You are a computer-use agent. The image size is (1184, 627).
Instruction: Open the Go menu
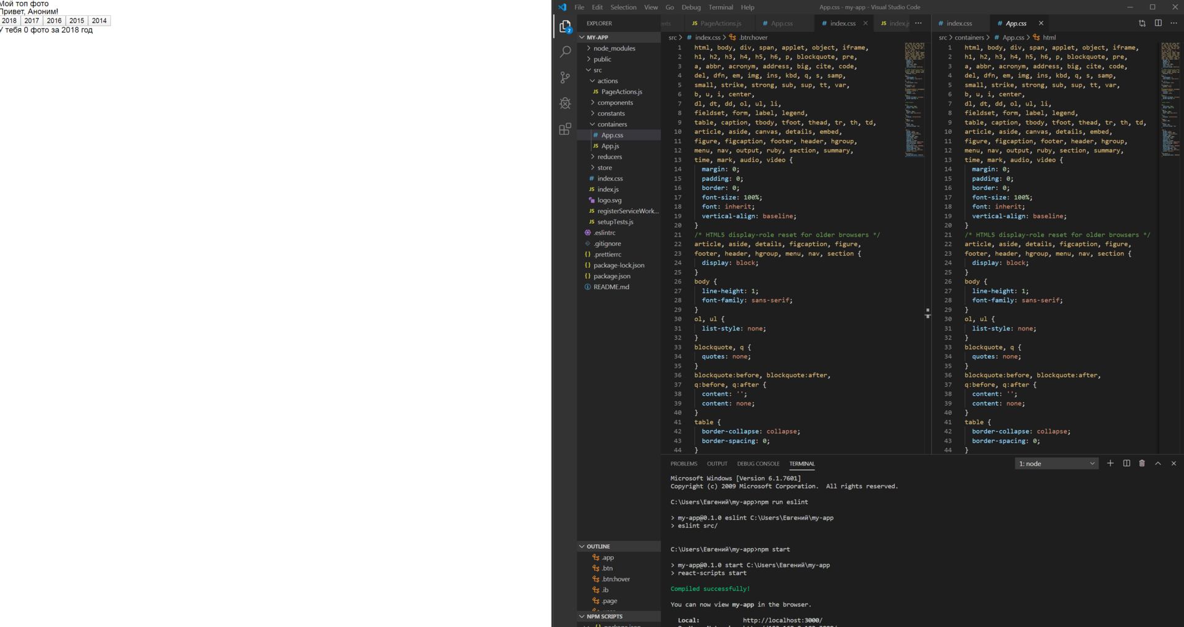pyautogui.click(x=669, y=7)
